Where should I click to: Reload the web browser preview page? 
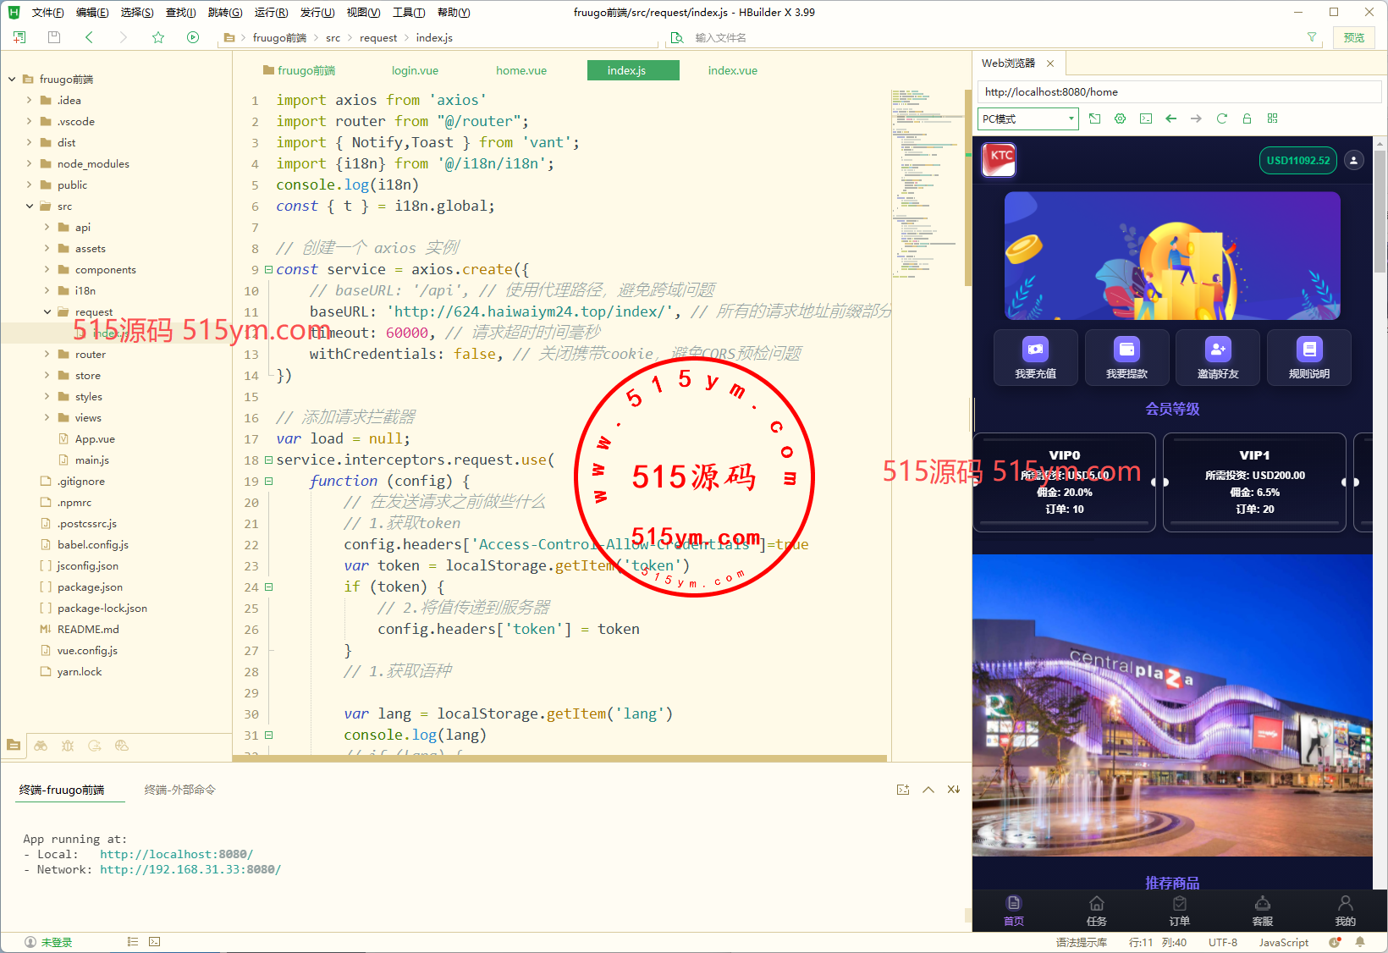1221,118
